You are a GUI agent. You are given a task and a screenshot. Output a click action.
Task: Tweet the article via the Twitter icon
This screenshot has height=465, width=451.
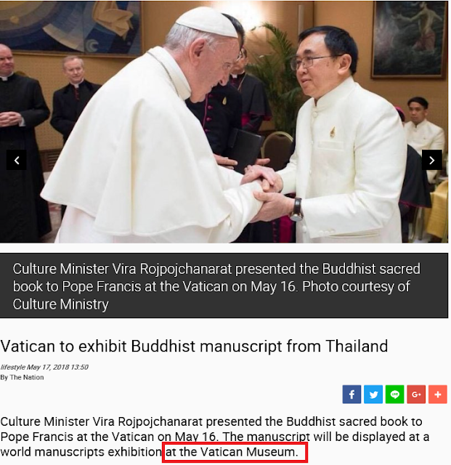point(373,394)
